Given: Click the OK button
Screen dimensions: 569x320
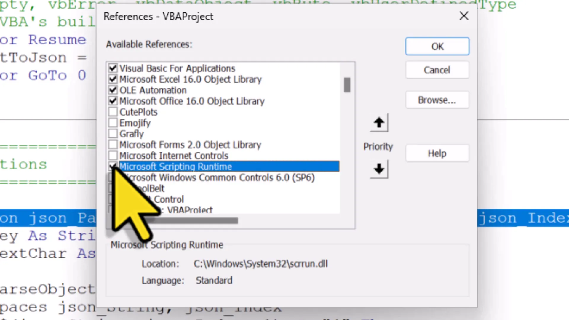Looking at the screenshot, I should point(437,47).
